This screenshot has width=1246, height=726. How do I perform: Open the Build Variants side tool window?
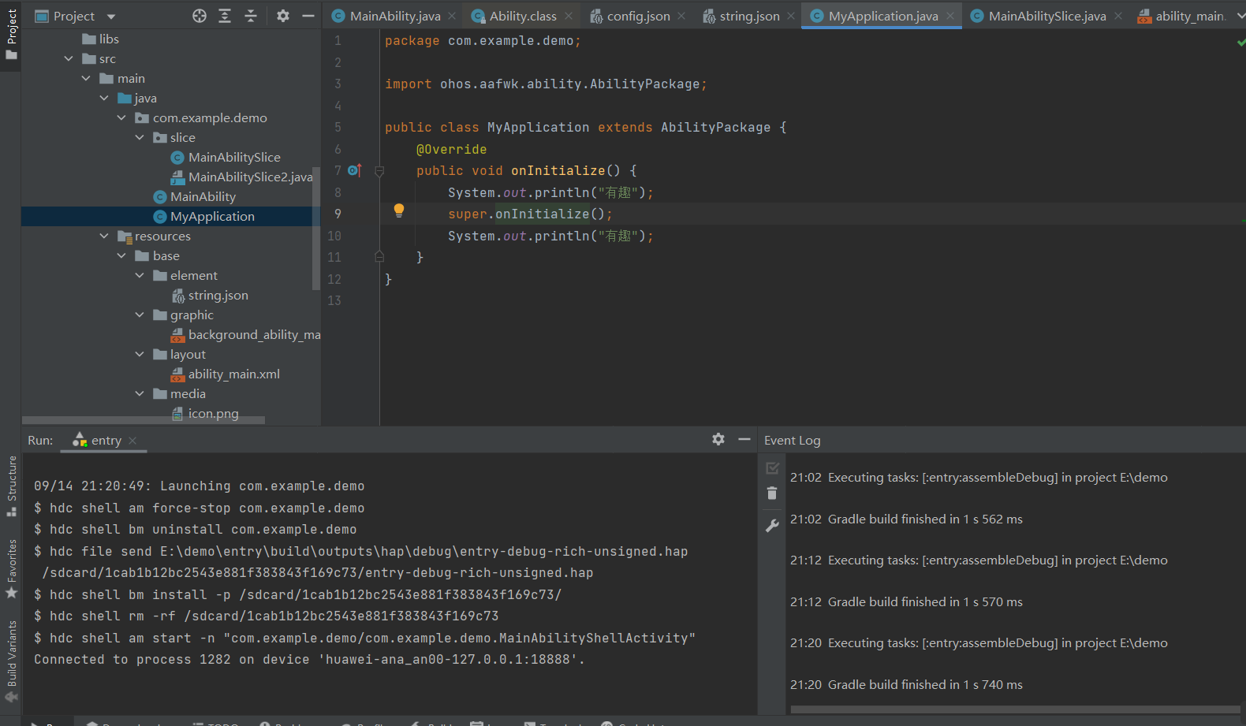(x=11, y=661)
